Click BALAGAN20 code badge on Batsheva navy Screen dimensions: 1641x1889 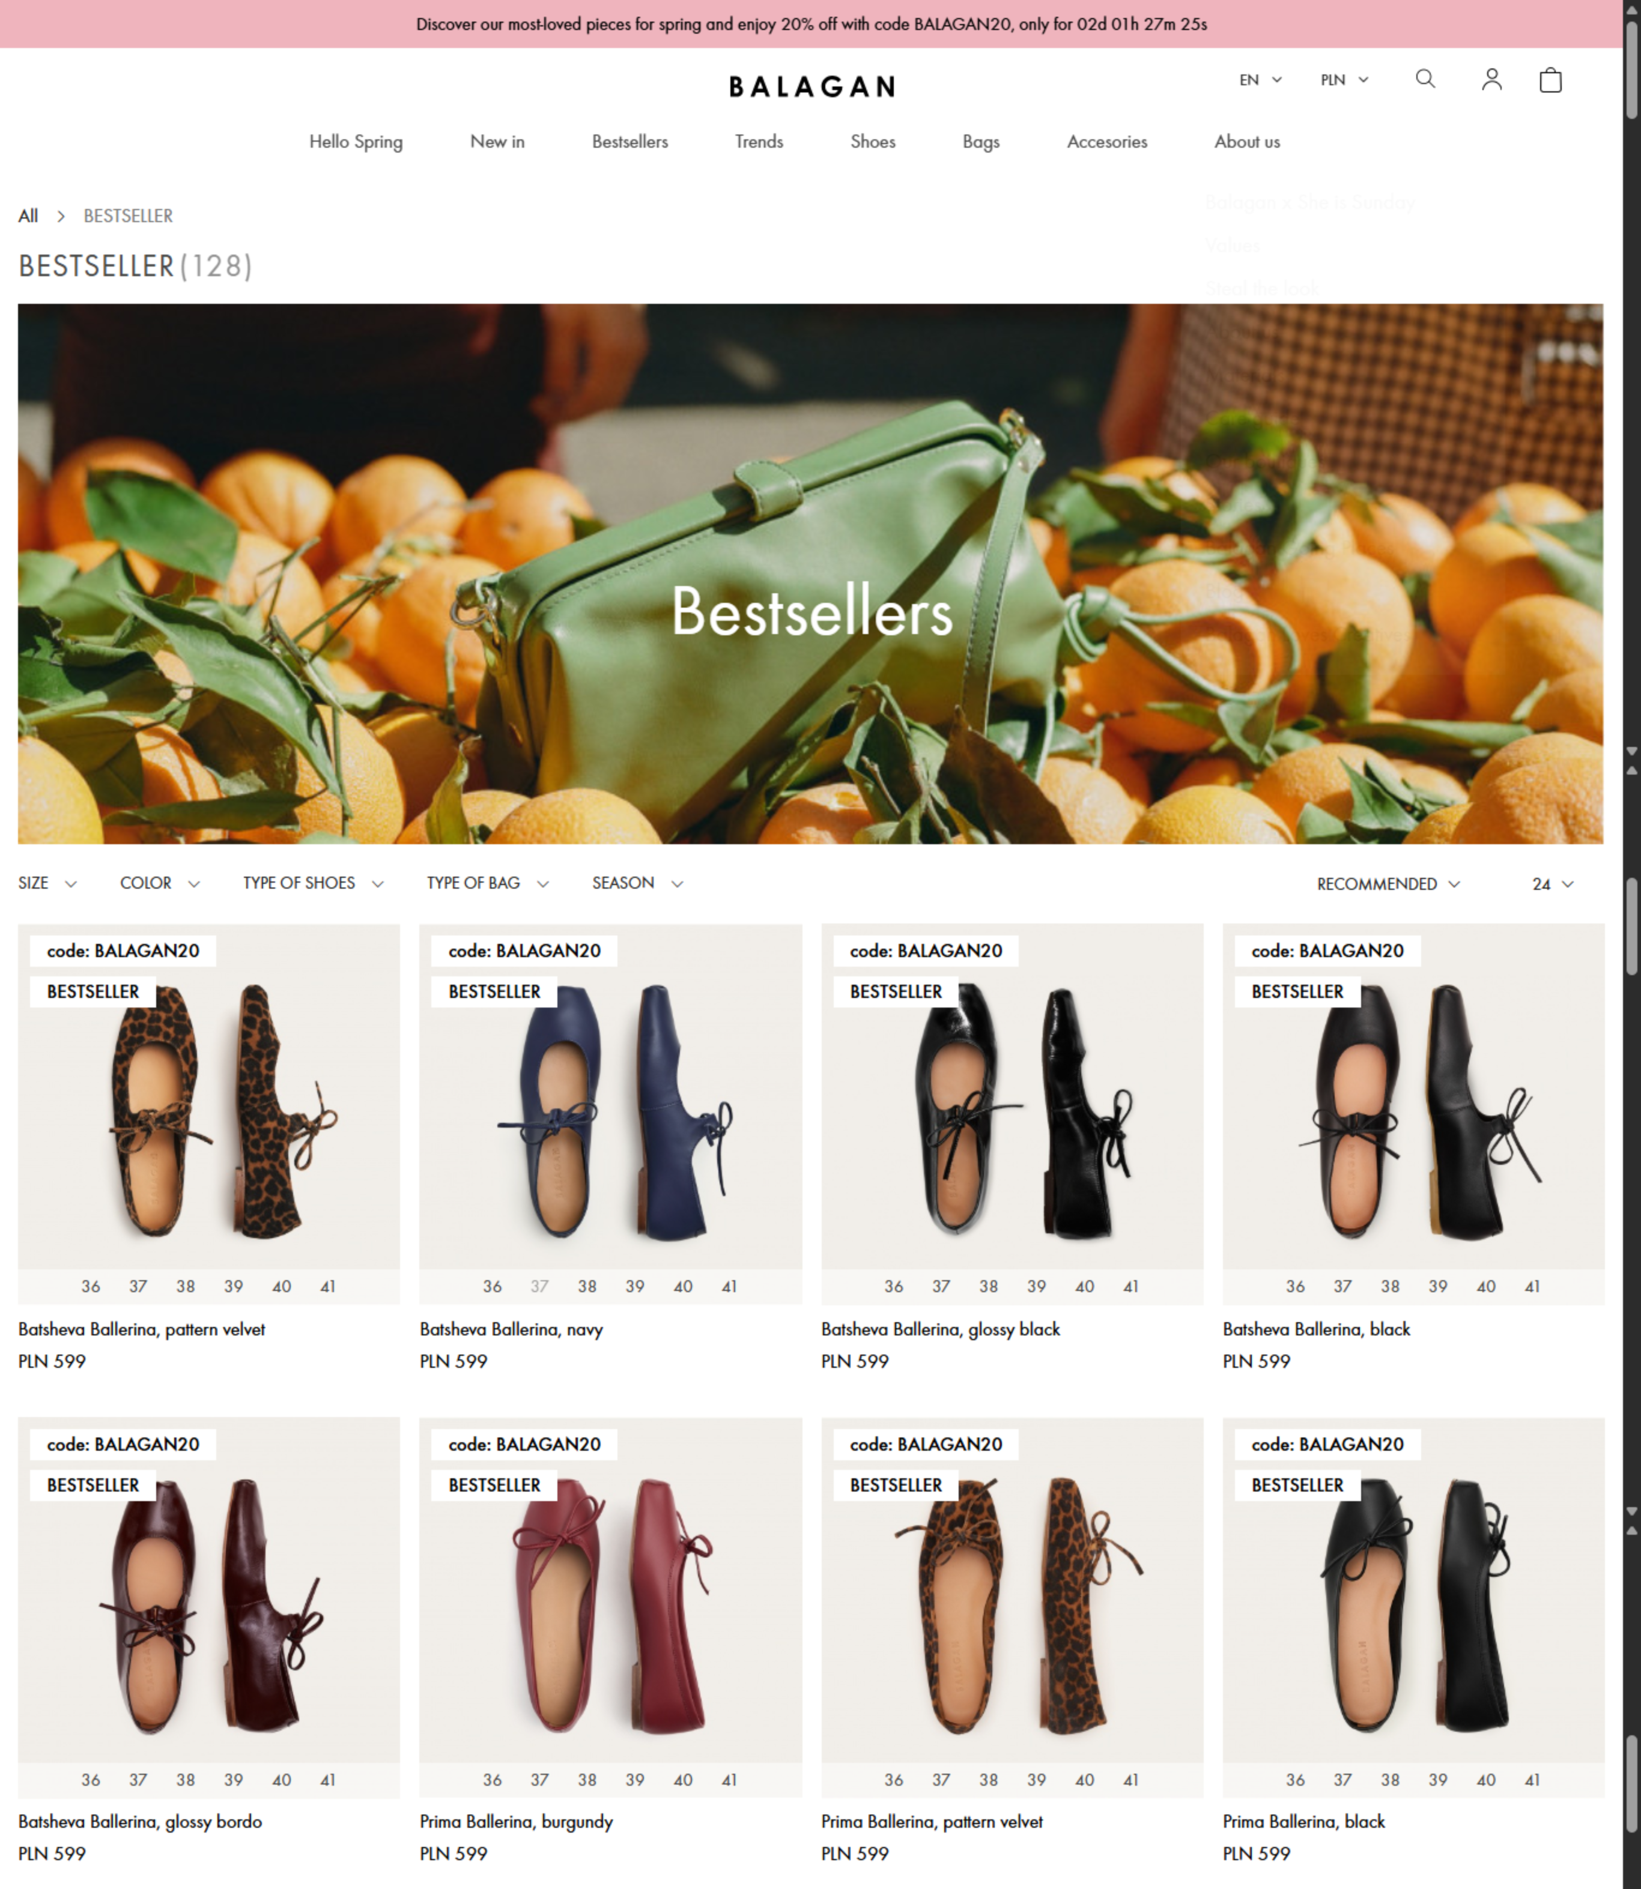pyautogui.click(x=525, y=951)
